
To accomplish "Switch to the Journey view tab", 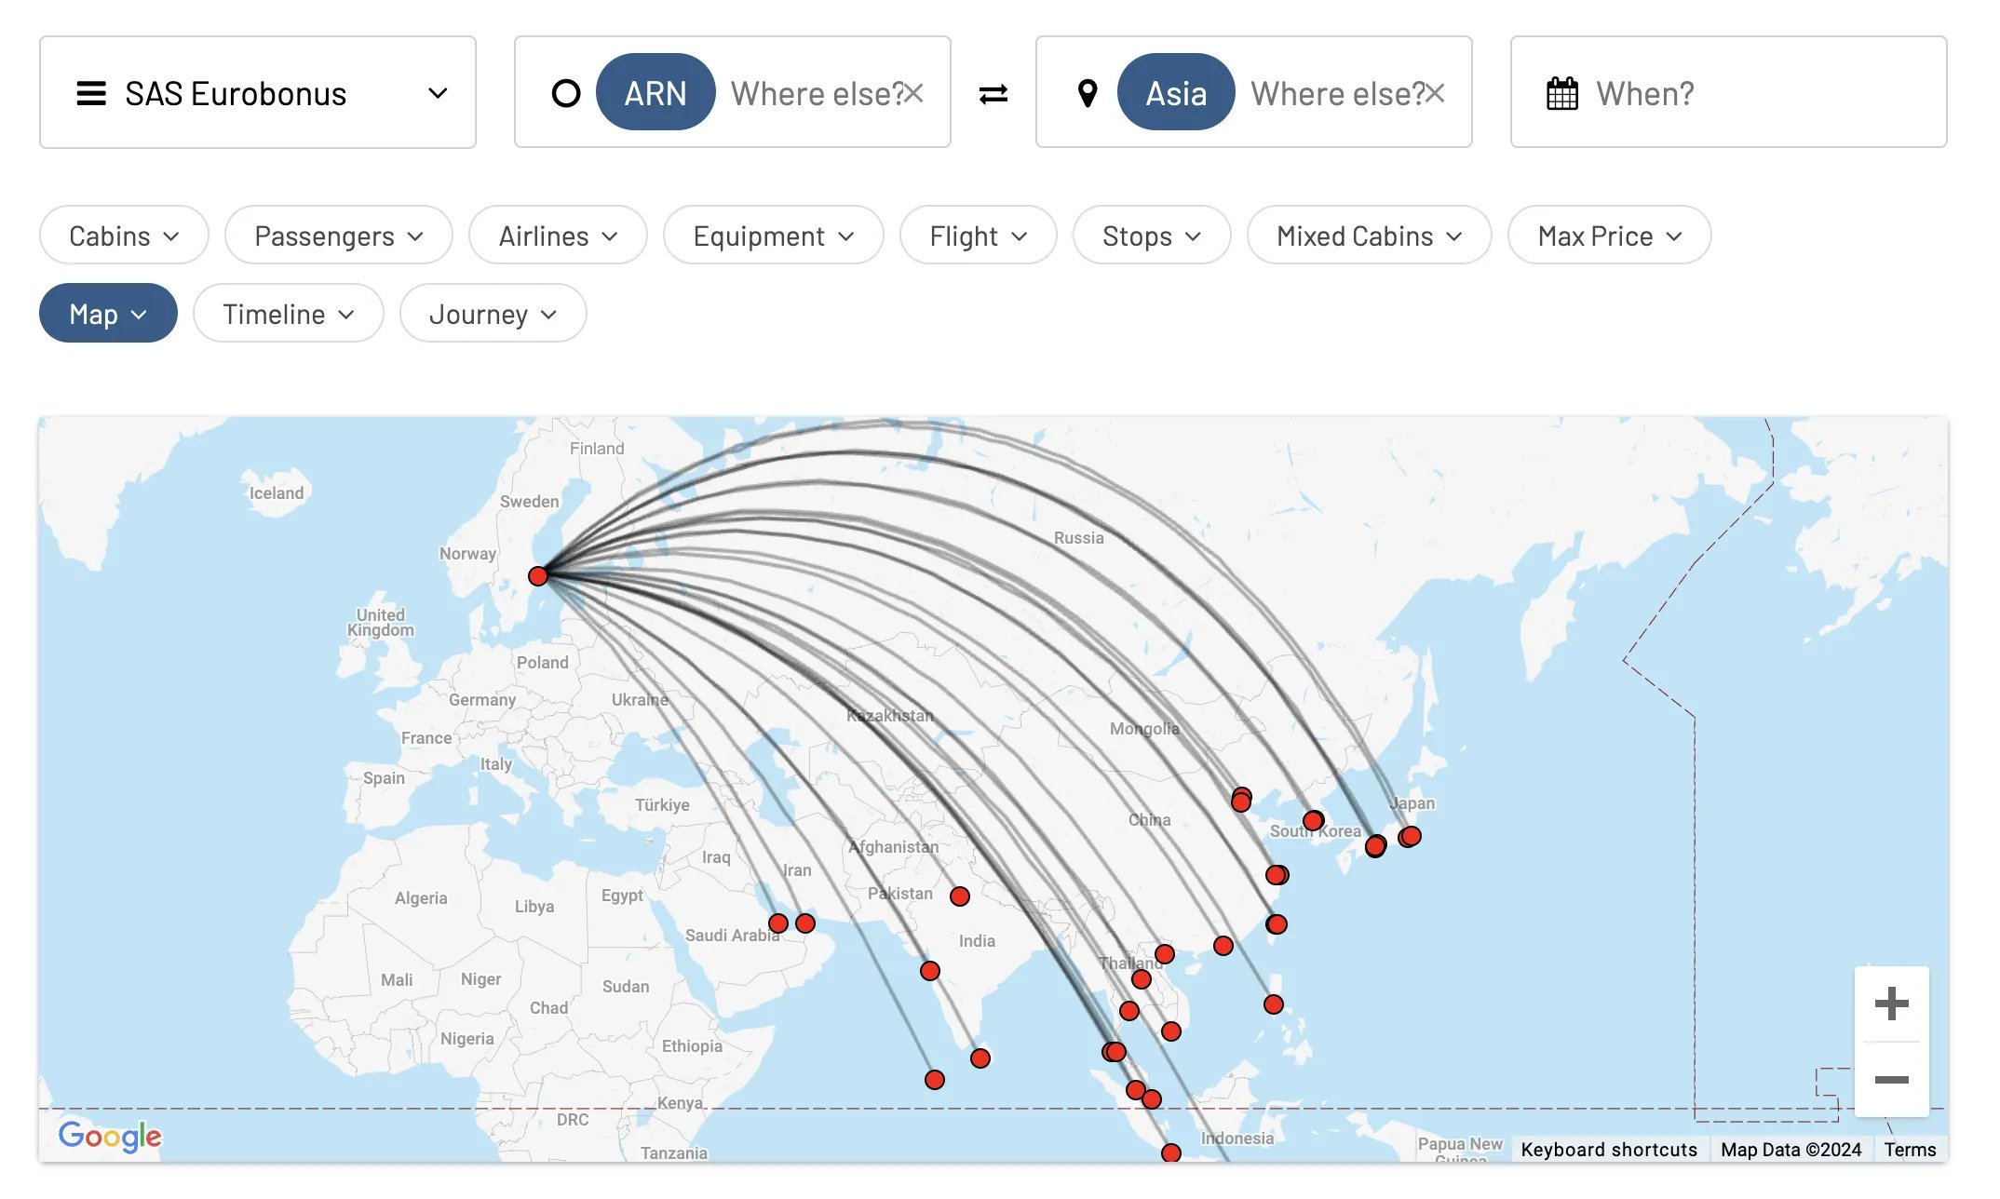I will 493,314.
